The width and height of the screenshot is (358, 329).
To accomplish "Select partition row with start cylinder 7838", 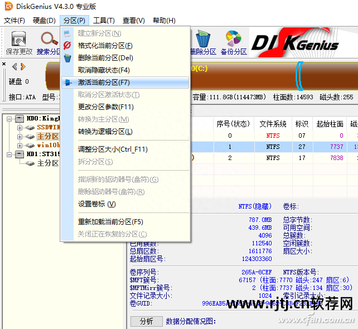I will 274,158.
